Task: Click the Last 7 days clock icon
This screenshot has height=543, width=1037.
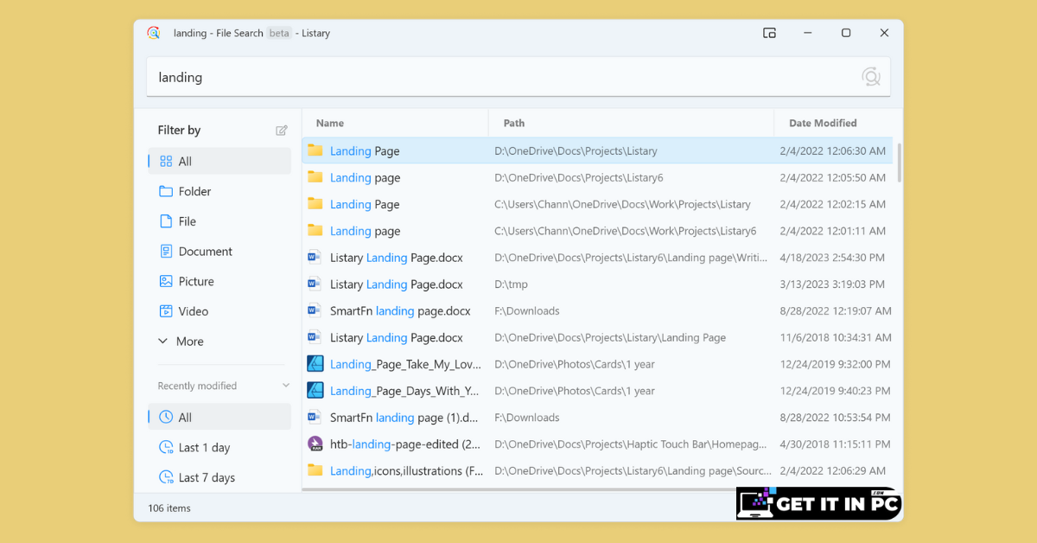Action: (x=166, y=477)
